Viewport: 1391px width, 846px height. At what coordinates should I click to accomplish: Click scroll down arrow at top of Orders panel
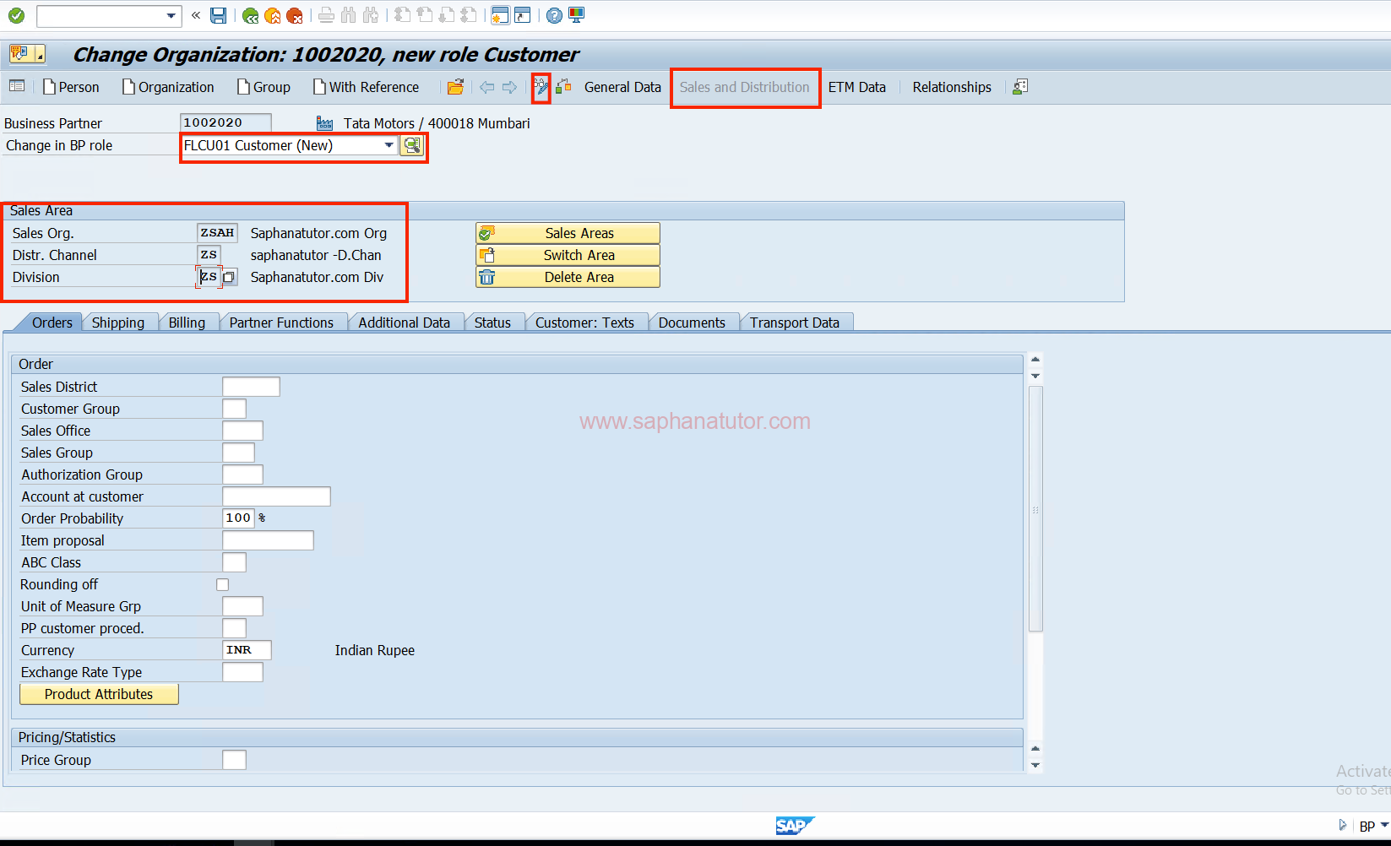1035,376
